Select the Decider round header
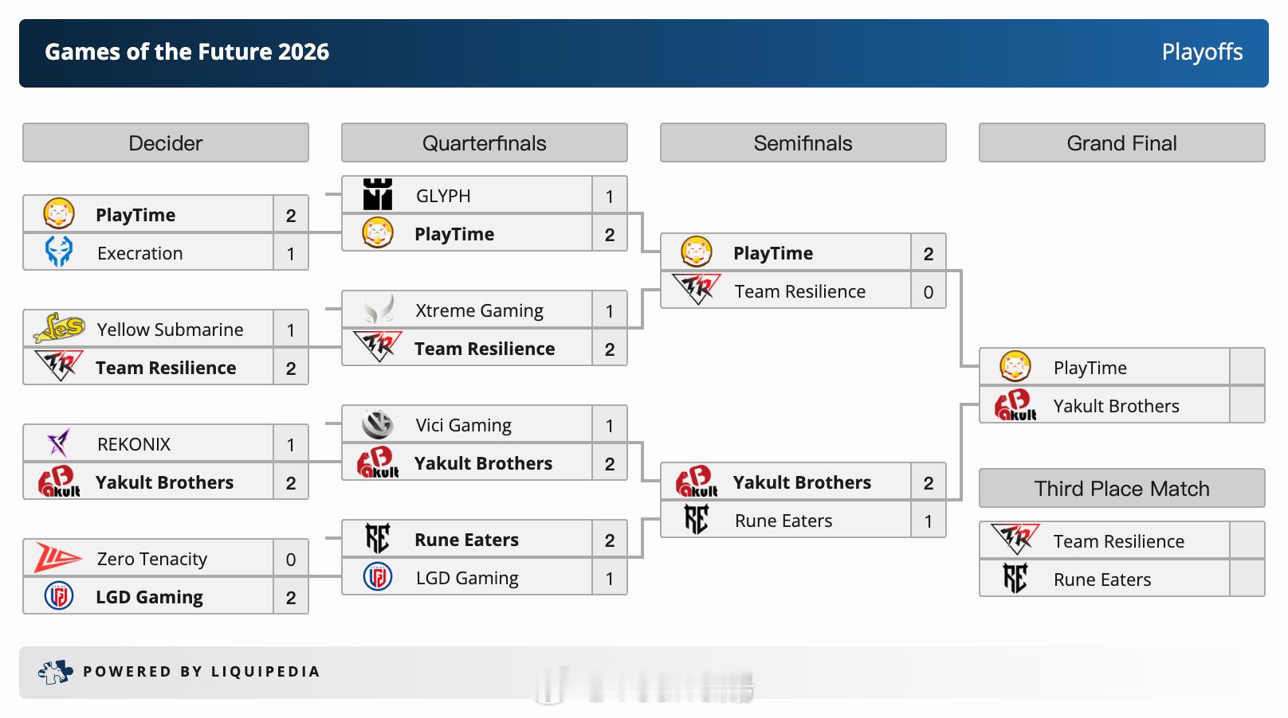Viewport: 1288px width, 718px height. [x=166, y=143]
